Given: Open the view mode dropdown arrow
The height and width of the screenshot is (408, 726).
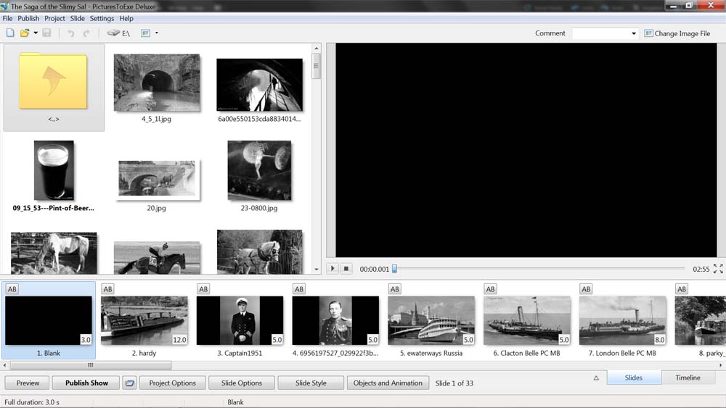Looking at the screenshot, I should tap(157, 33).
